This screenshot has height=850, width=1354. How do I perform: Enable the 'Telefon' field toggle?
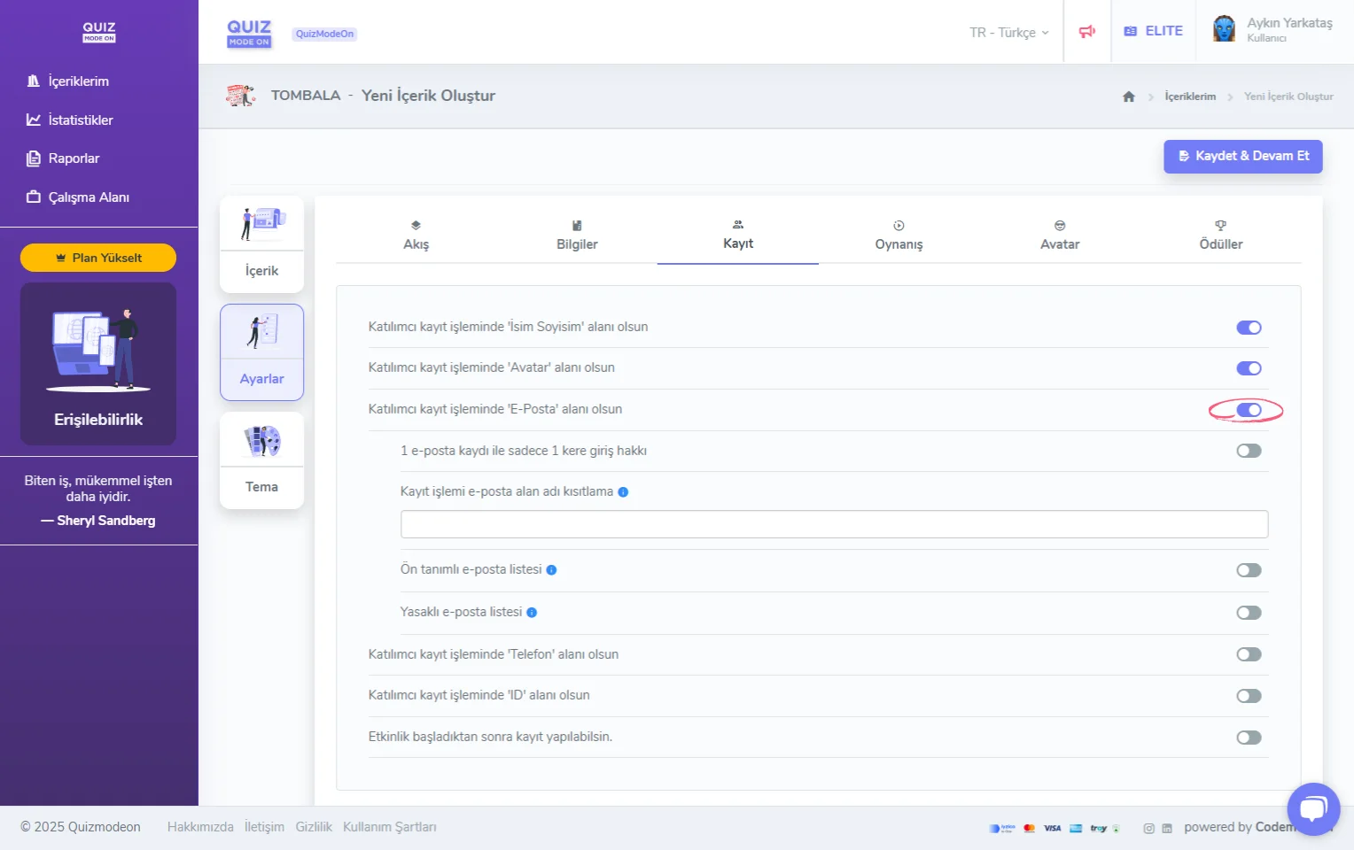(1249, 654)
